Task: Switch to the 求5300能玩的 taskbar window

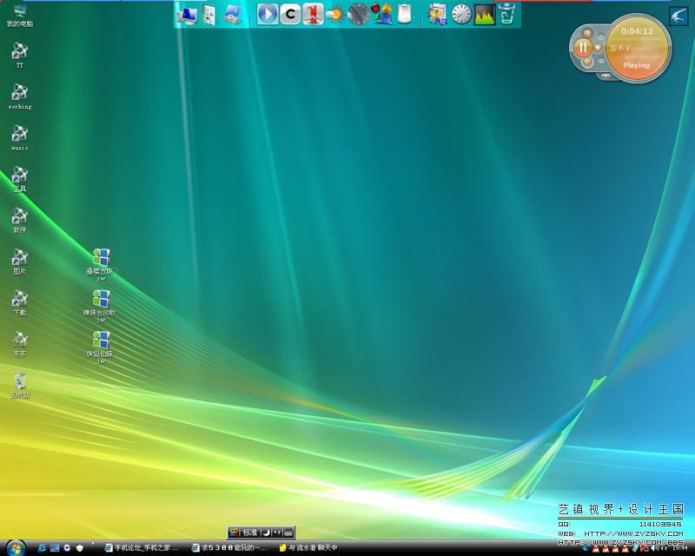Action: pos(229,548)
